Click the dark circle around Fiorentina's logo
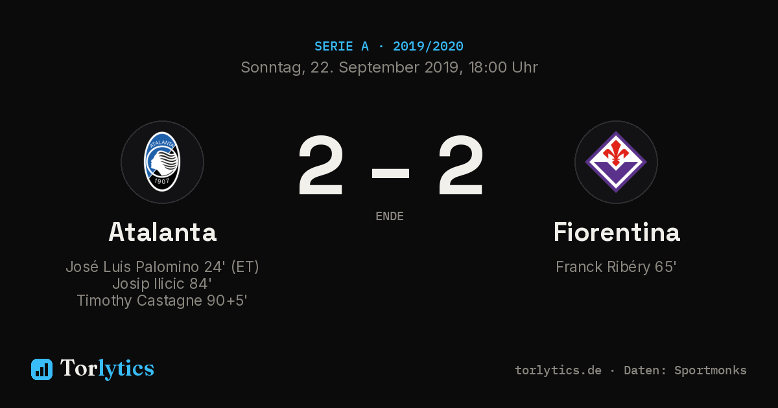Screen dimensions: 778x408 [616, 162]
